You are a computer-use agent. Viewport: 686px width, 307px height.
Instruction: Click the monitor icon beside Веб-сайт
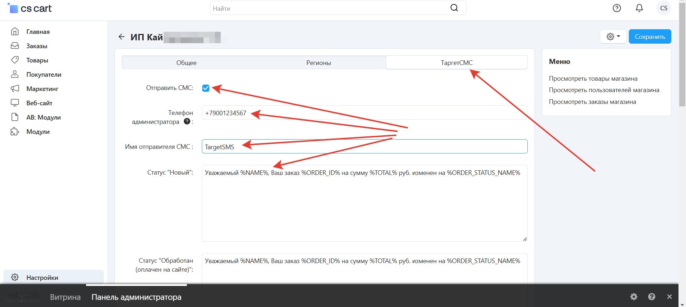click(15, 103)
